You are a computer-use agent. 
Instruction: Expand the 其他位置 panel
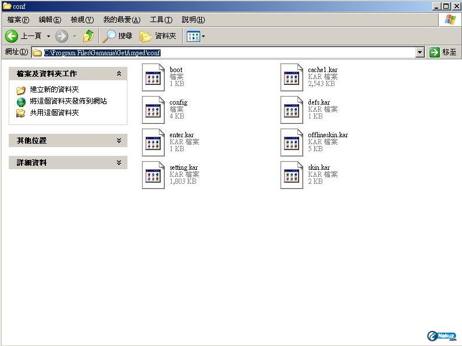119,141
